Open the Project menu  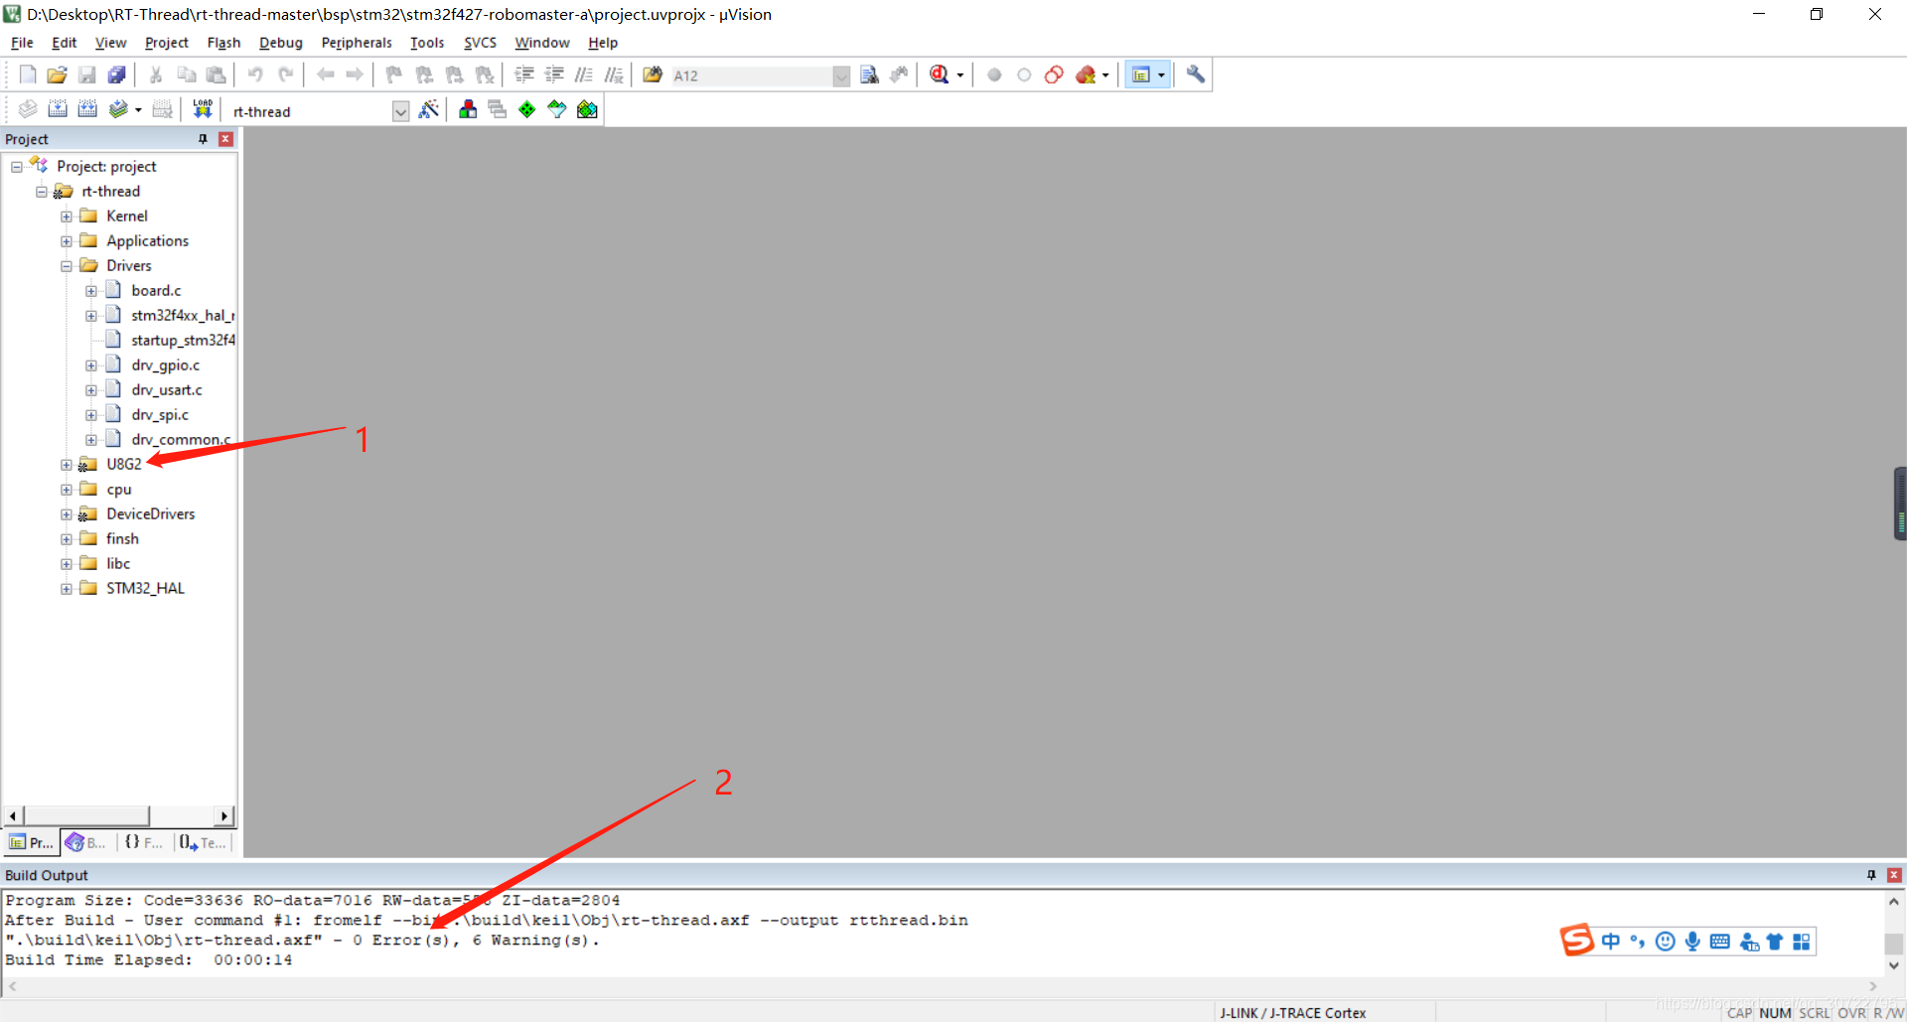point(166,43)
